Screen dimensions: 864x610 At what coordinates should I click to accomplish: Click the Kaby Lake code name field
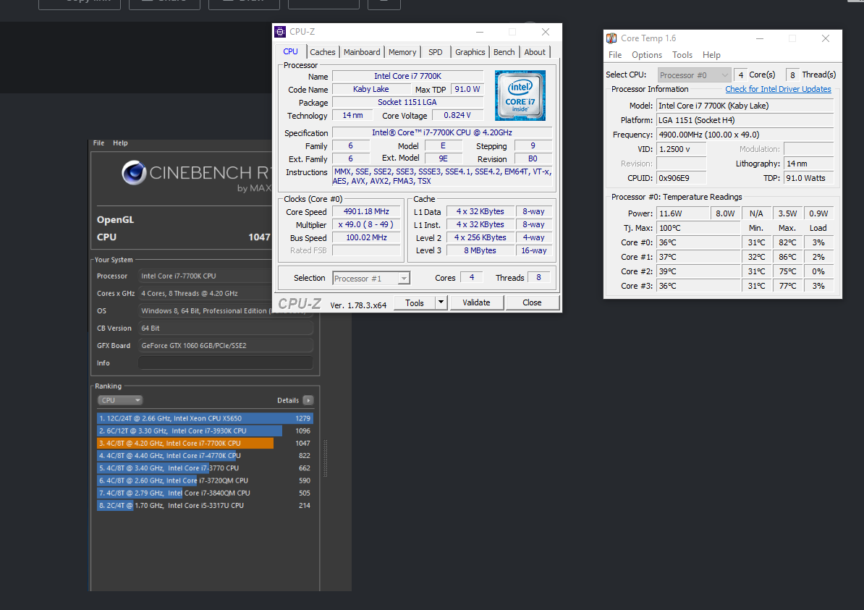tap(370, 89)
